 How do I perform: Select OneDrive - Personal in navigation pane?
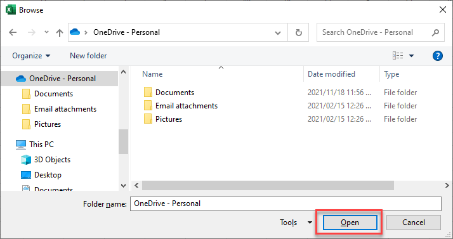(x=60, y=79)
